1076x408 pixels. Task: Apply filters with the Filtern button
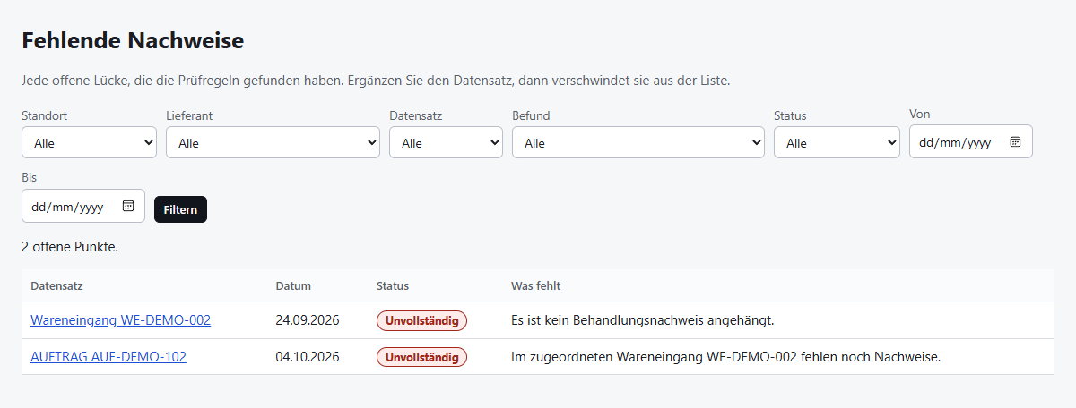click(180, 209)
